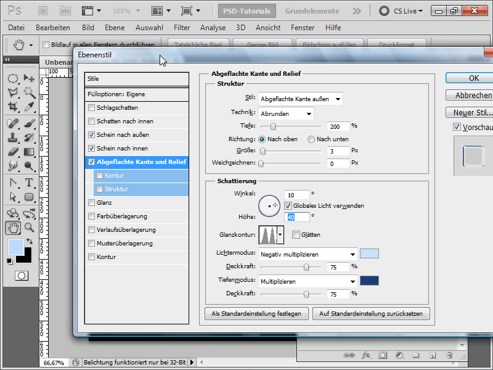
Task: Enable Glätten checkbox
Action: click(x=296, y=235)
